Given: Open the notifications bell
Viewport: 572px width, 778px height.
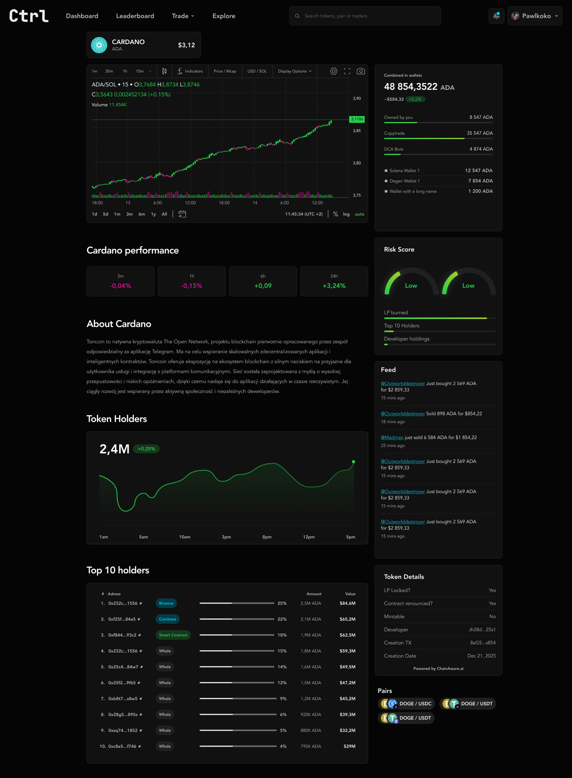Looking at the screenshot, I should tap(496, 16).
